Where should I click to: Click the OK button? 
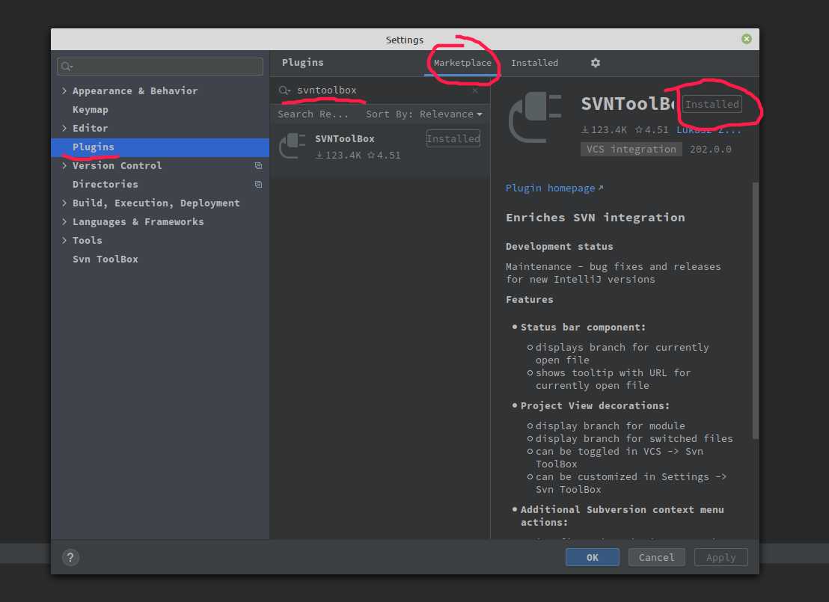click(x=592, y=557)
